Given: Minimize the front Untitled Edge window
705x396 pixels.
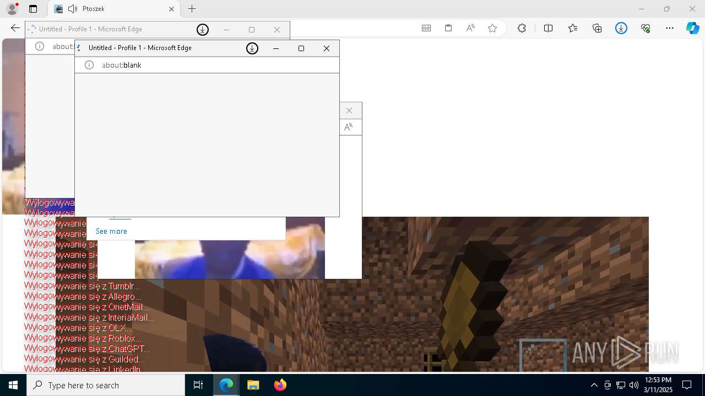Looking at the screenshot, I should coord(276,48).
